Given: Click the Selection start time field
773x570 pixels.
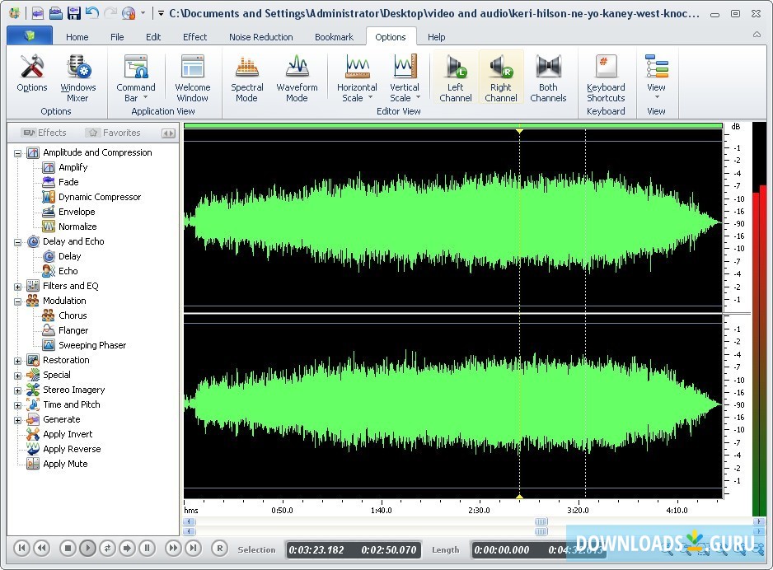Looking at the screenshot, I should click(318, 549).
